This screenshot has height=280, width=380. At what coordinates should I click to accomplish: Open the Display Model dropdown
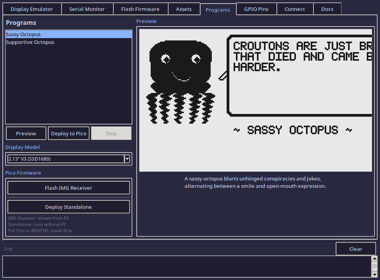pyautogui.click(x=66, y=159)
